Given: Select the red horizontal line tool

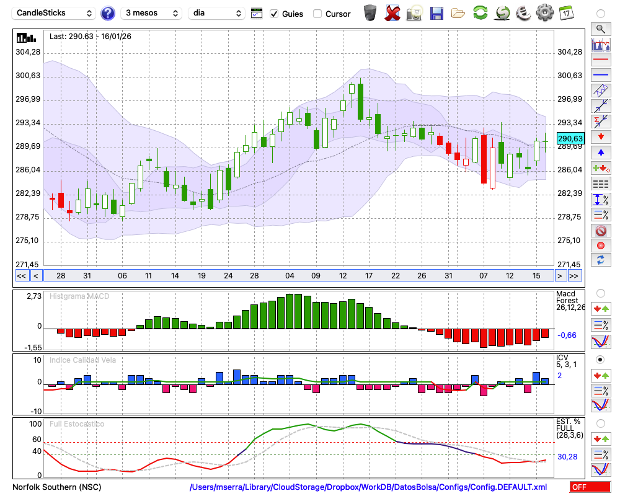Looking at the screenshot, I should point(600,60).
